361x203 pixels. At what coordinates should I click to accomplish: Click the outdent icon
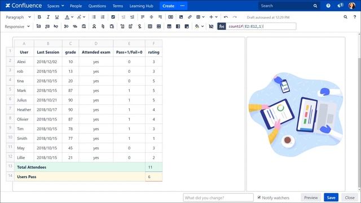tap(124, 17)
